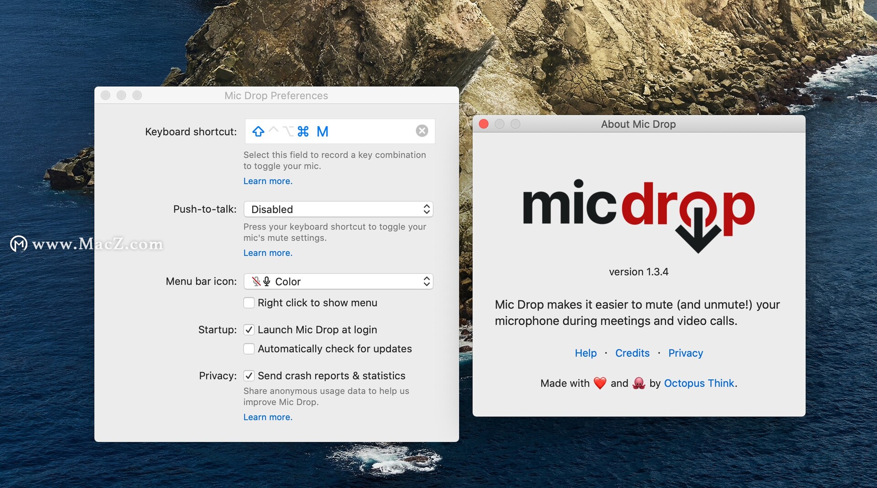Screen dimensions: 877x488
Task: Click the red heart emoji
Action: click(600, 383)
